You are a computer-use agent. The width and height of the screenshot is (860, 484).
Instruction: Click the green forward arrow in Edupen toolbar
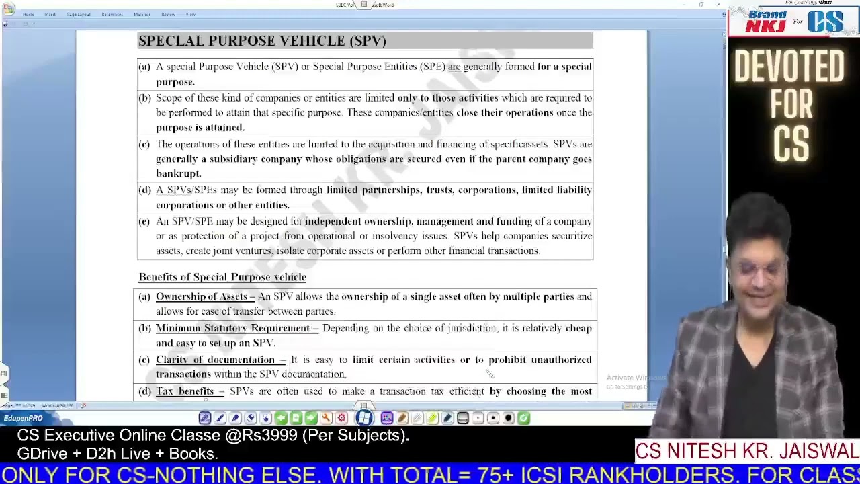point(311,418)
